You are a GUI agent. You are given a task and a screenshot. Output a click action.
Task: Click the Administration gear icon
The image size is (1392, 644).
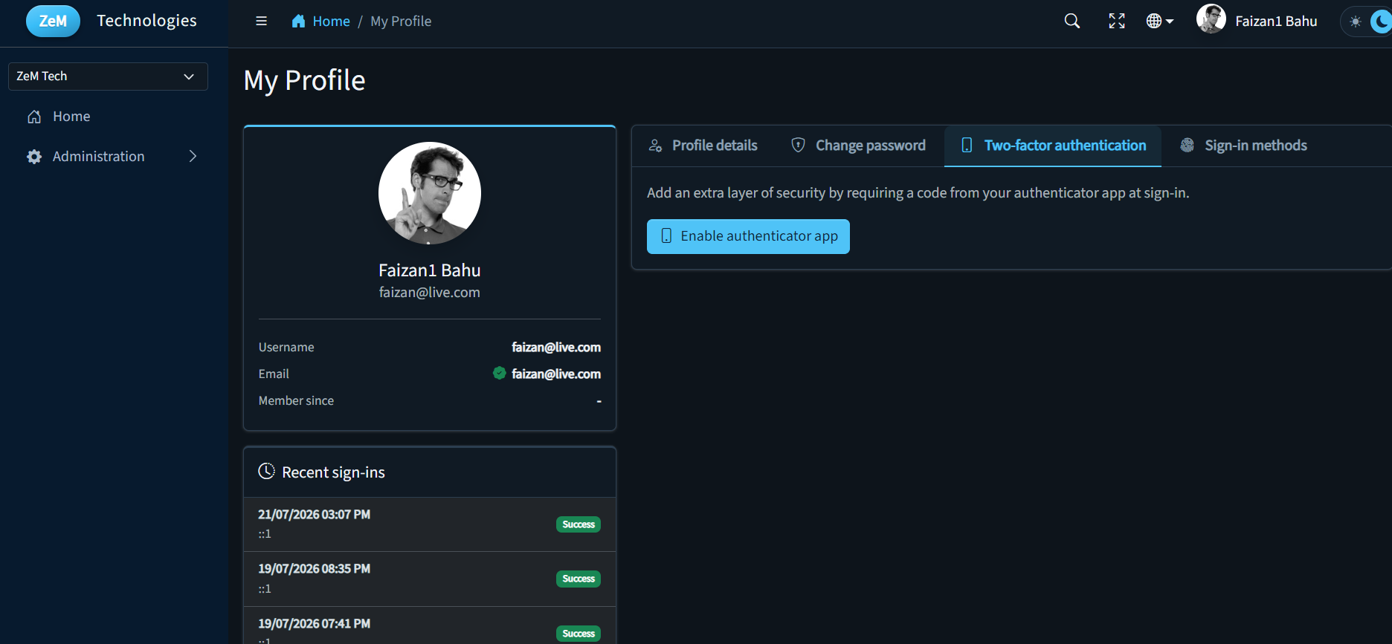pos(34,157)
